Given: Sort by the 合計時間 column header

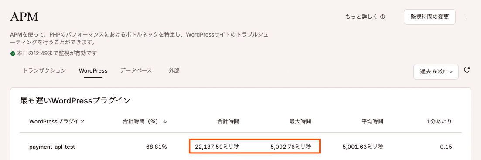Looking at the screenshot, I should point(228,121).
